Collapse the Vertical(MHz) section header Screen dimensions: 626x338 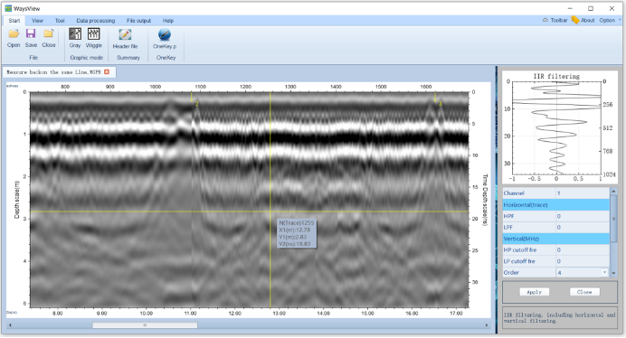(555, 239)
